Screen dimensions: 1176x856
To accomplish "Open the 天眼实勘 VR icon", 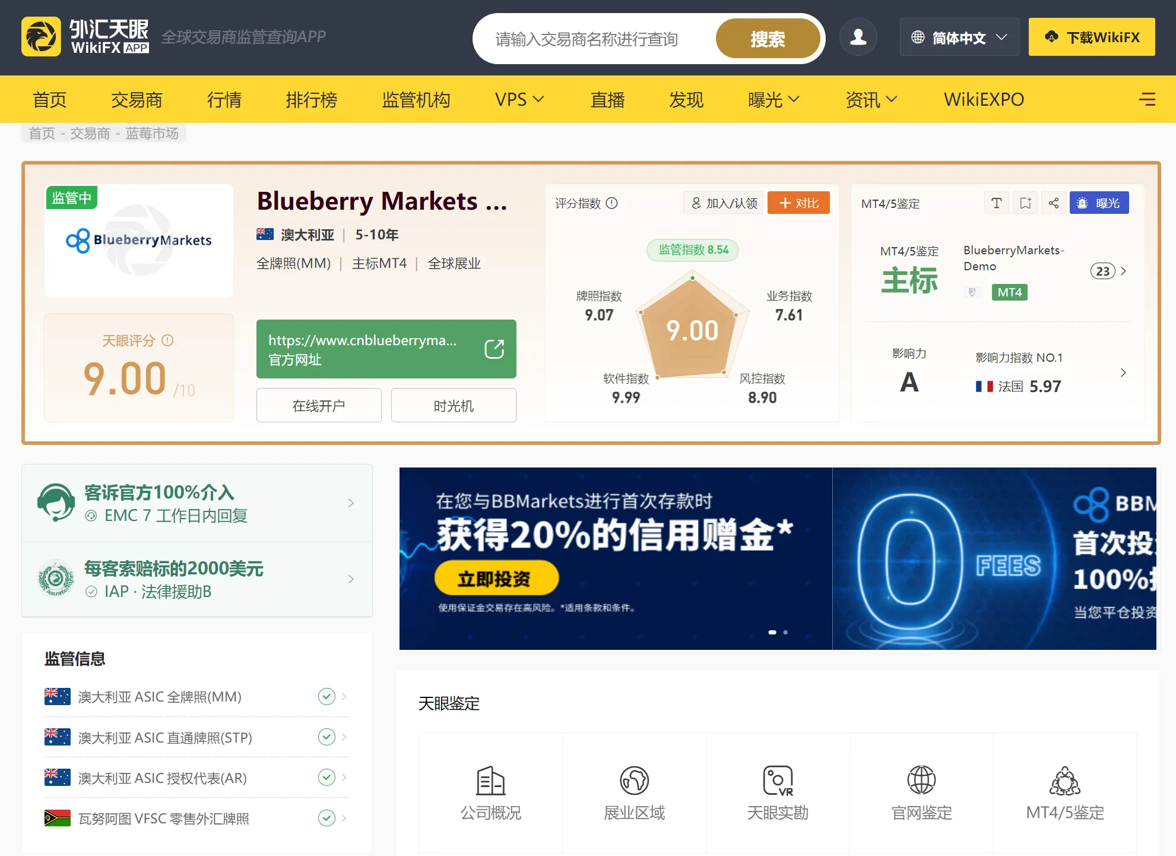I will pos(778,781).
